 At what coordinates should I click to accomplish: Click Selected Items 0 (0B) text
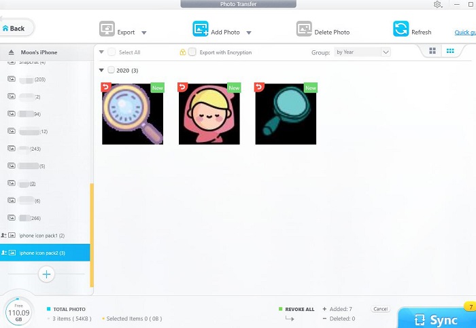134,318
